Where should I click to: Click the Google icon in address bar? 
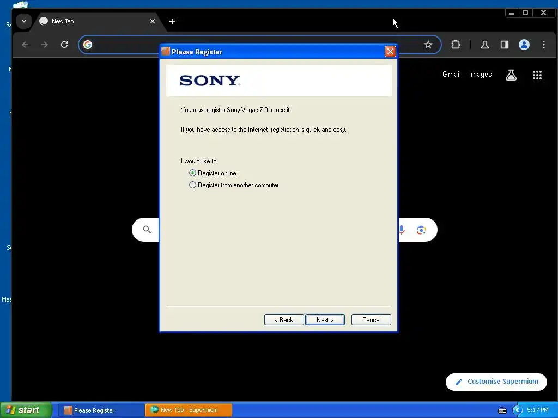(88, 45)
